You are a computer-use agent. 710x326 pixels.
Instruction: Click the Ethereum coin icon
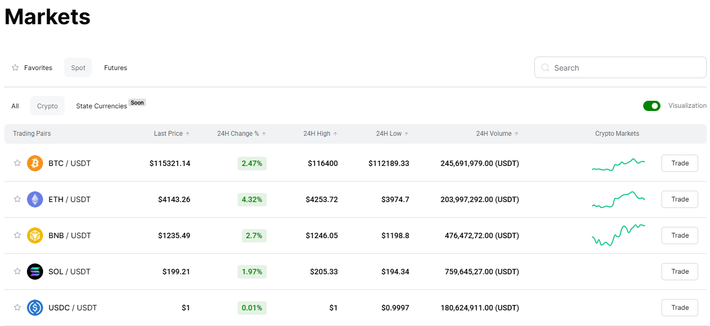35,199
